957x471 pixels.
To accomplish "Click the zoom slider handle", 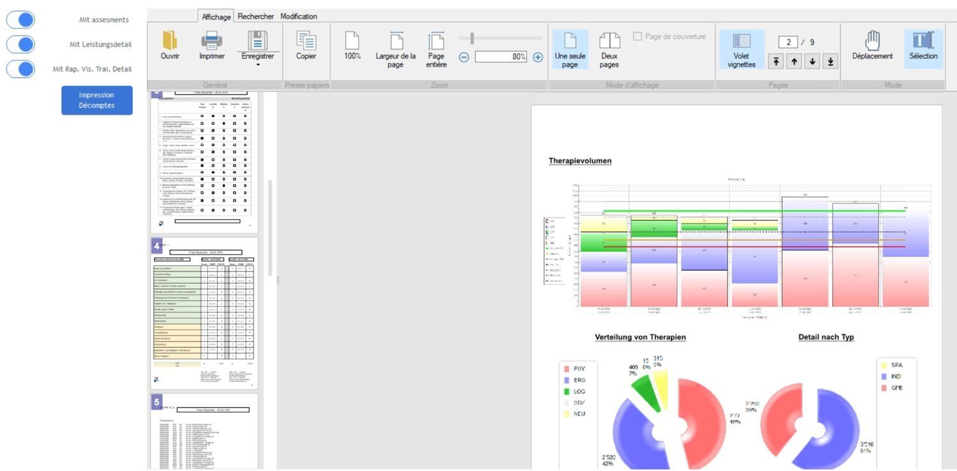I will (x=472, y=39).
